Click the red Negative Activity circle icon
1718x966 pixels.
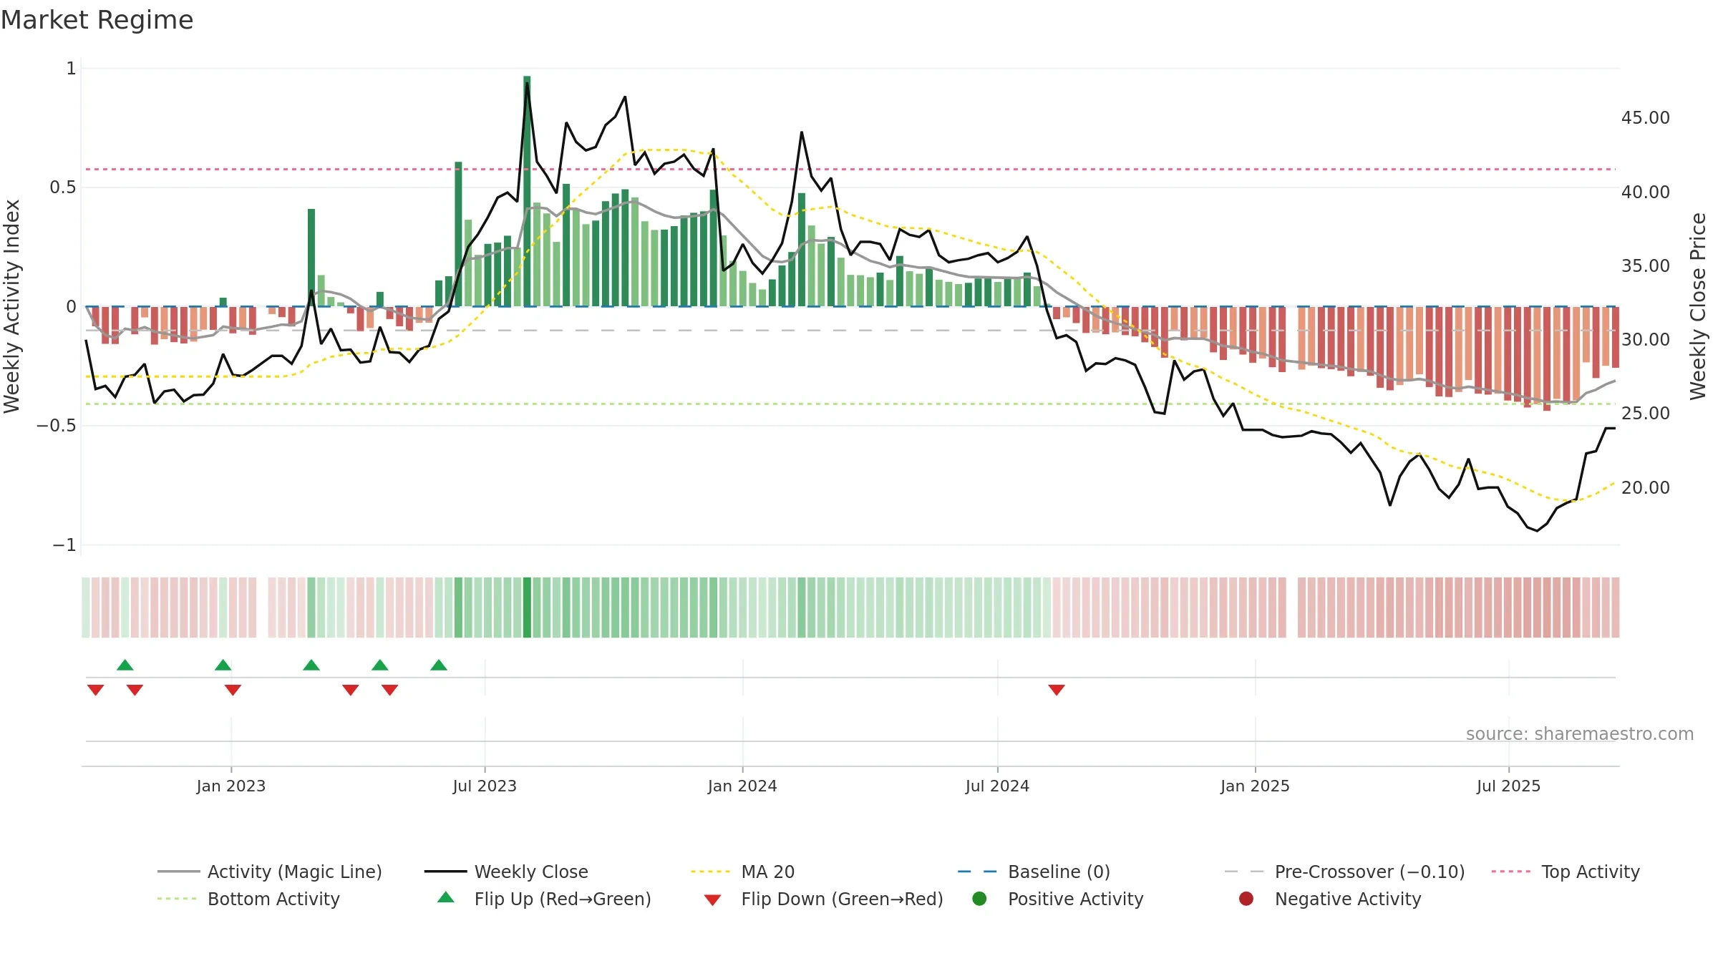click(1246, 898)
